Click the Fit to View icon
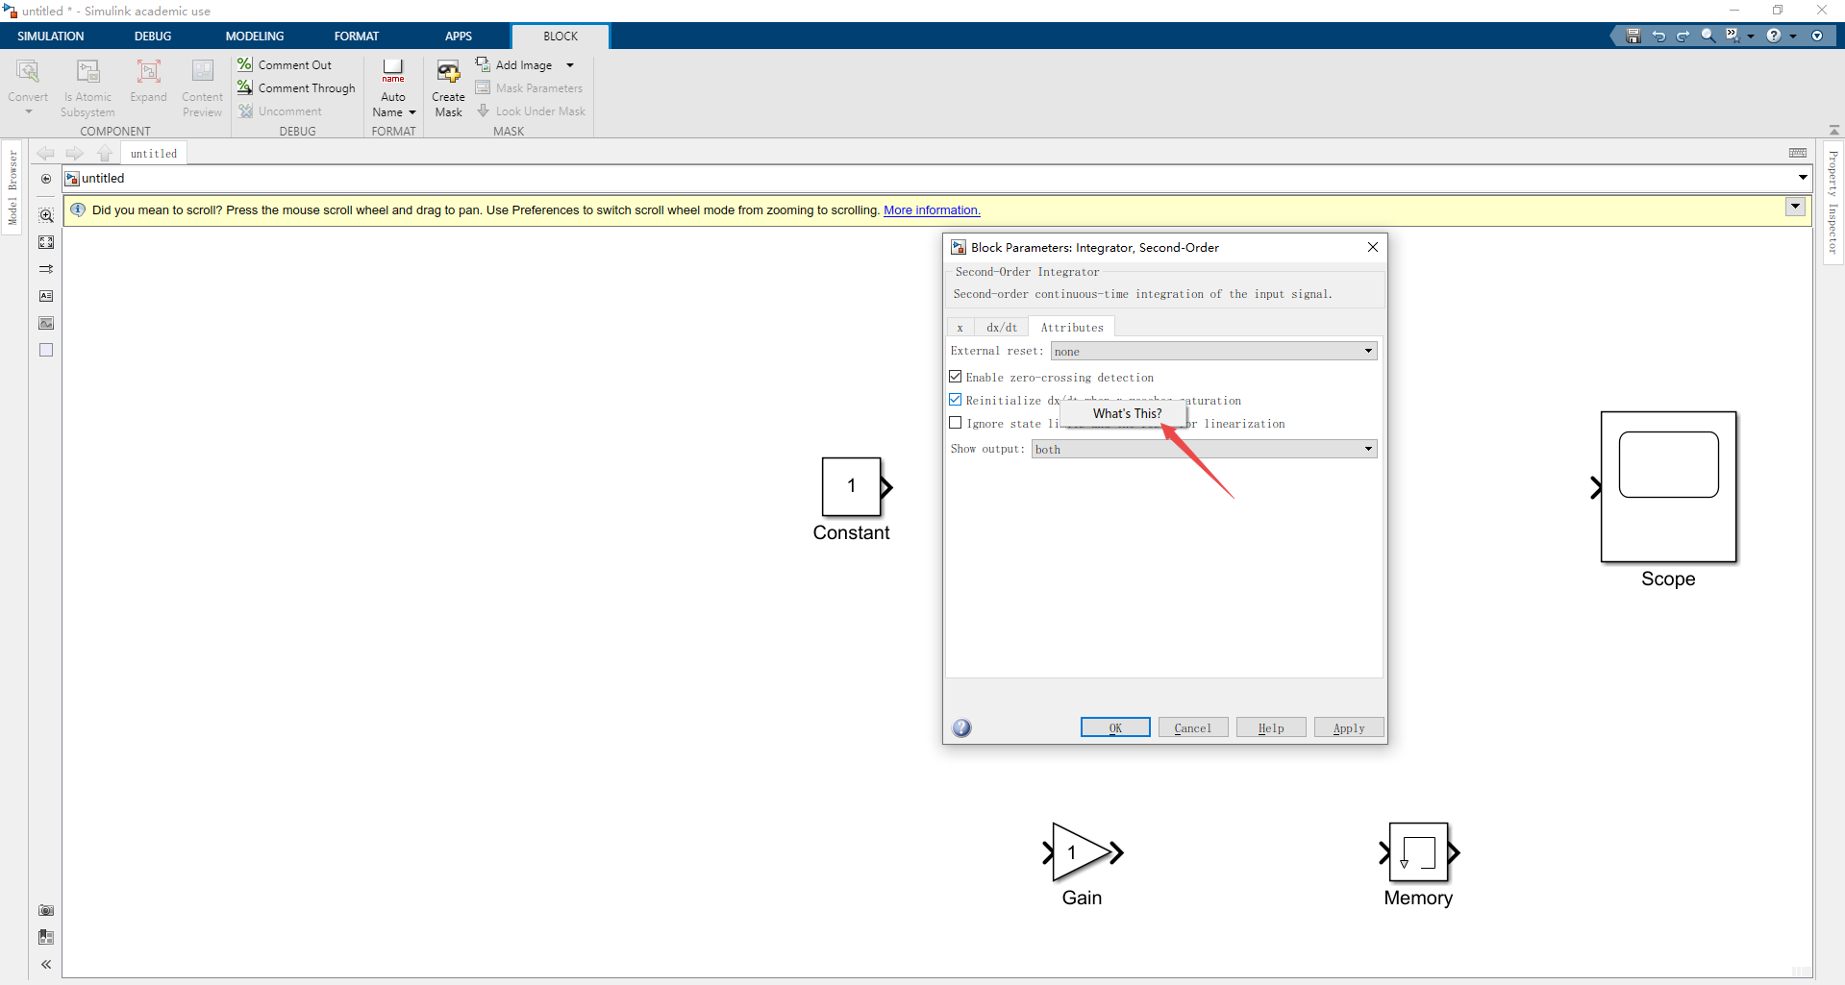Image resolution: width=1845 pixels, height=985 pixels. click(x=46, y=242)
